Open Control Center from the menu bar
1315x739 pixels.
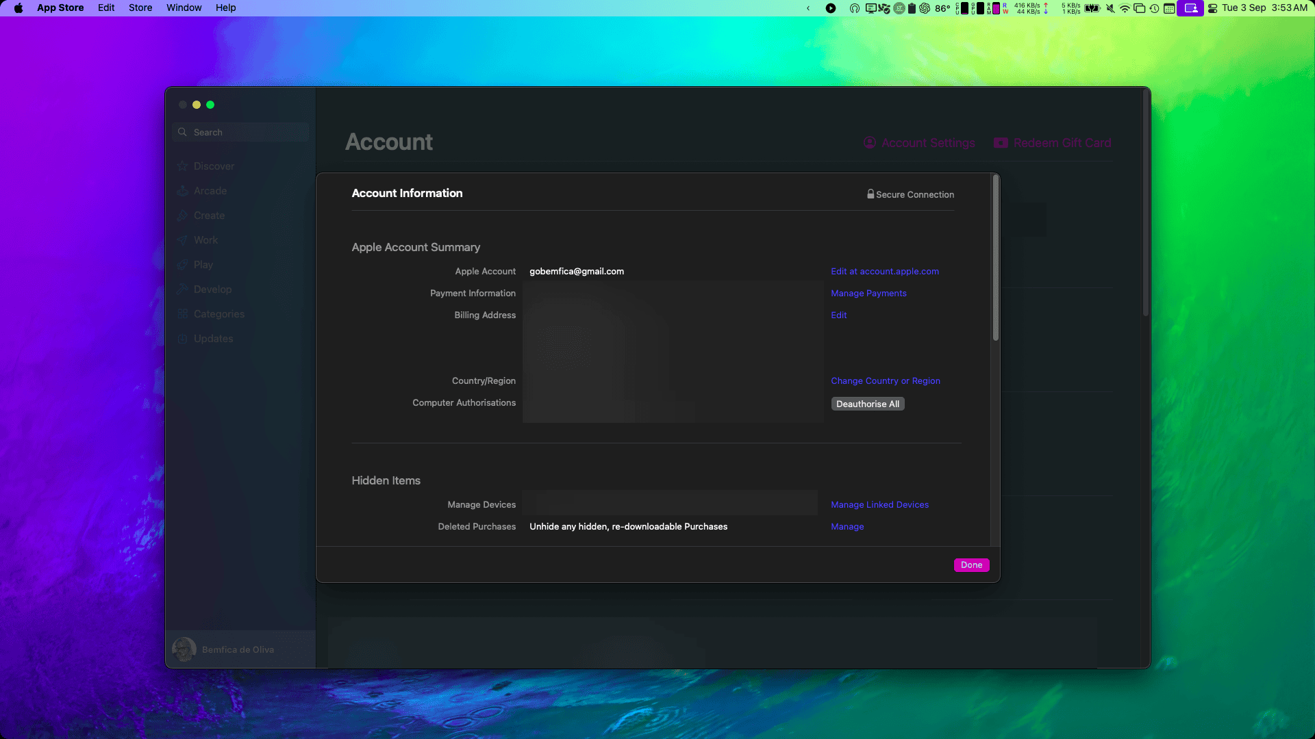pos(1212,8)
